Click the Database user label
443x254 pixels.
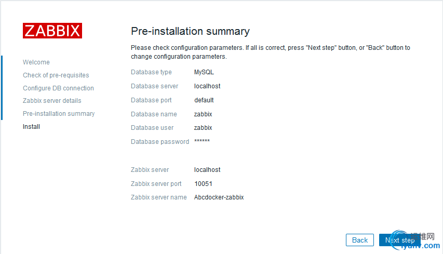(x=152, y=128)
